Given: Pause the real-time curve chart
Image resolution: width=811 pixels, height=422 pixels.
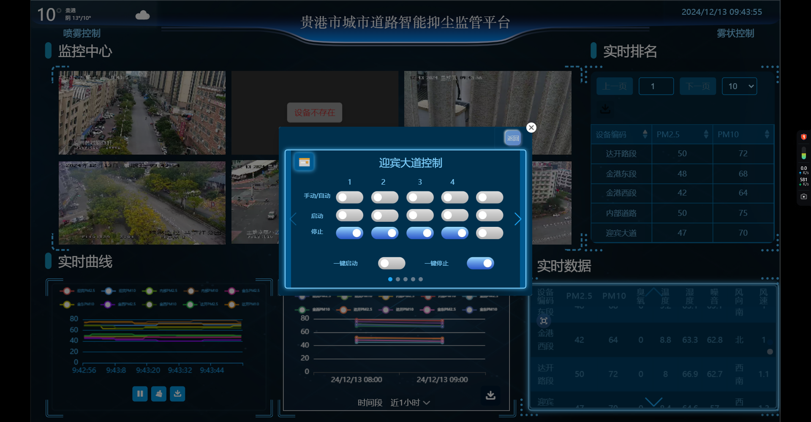Looking at the screenshot, I should tap(140, 394).
